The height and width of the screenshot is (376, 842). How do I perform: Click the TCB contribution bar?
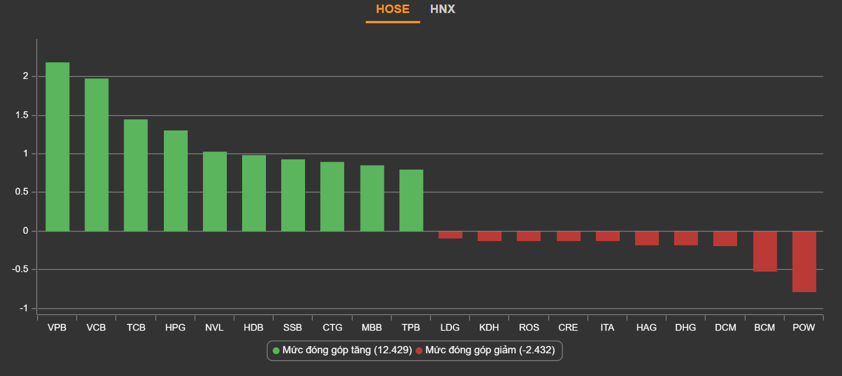tap(136, 175)
